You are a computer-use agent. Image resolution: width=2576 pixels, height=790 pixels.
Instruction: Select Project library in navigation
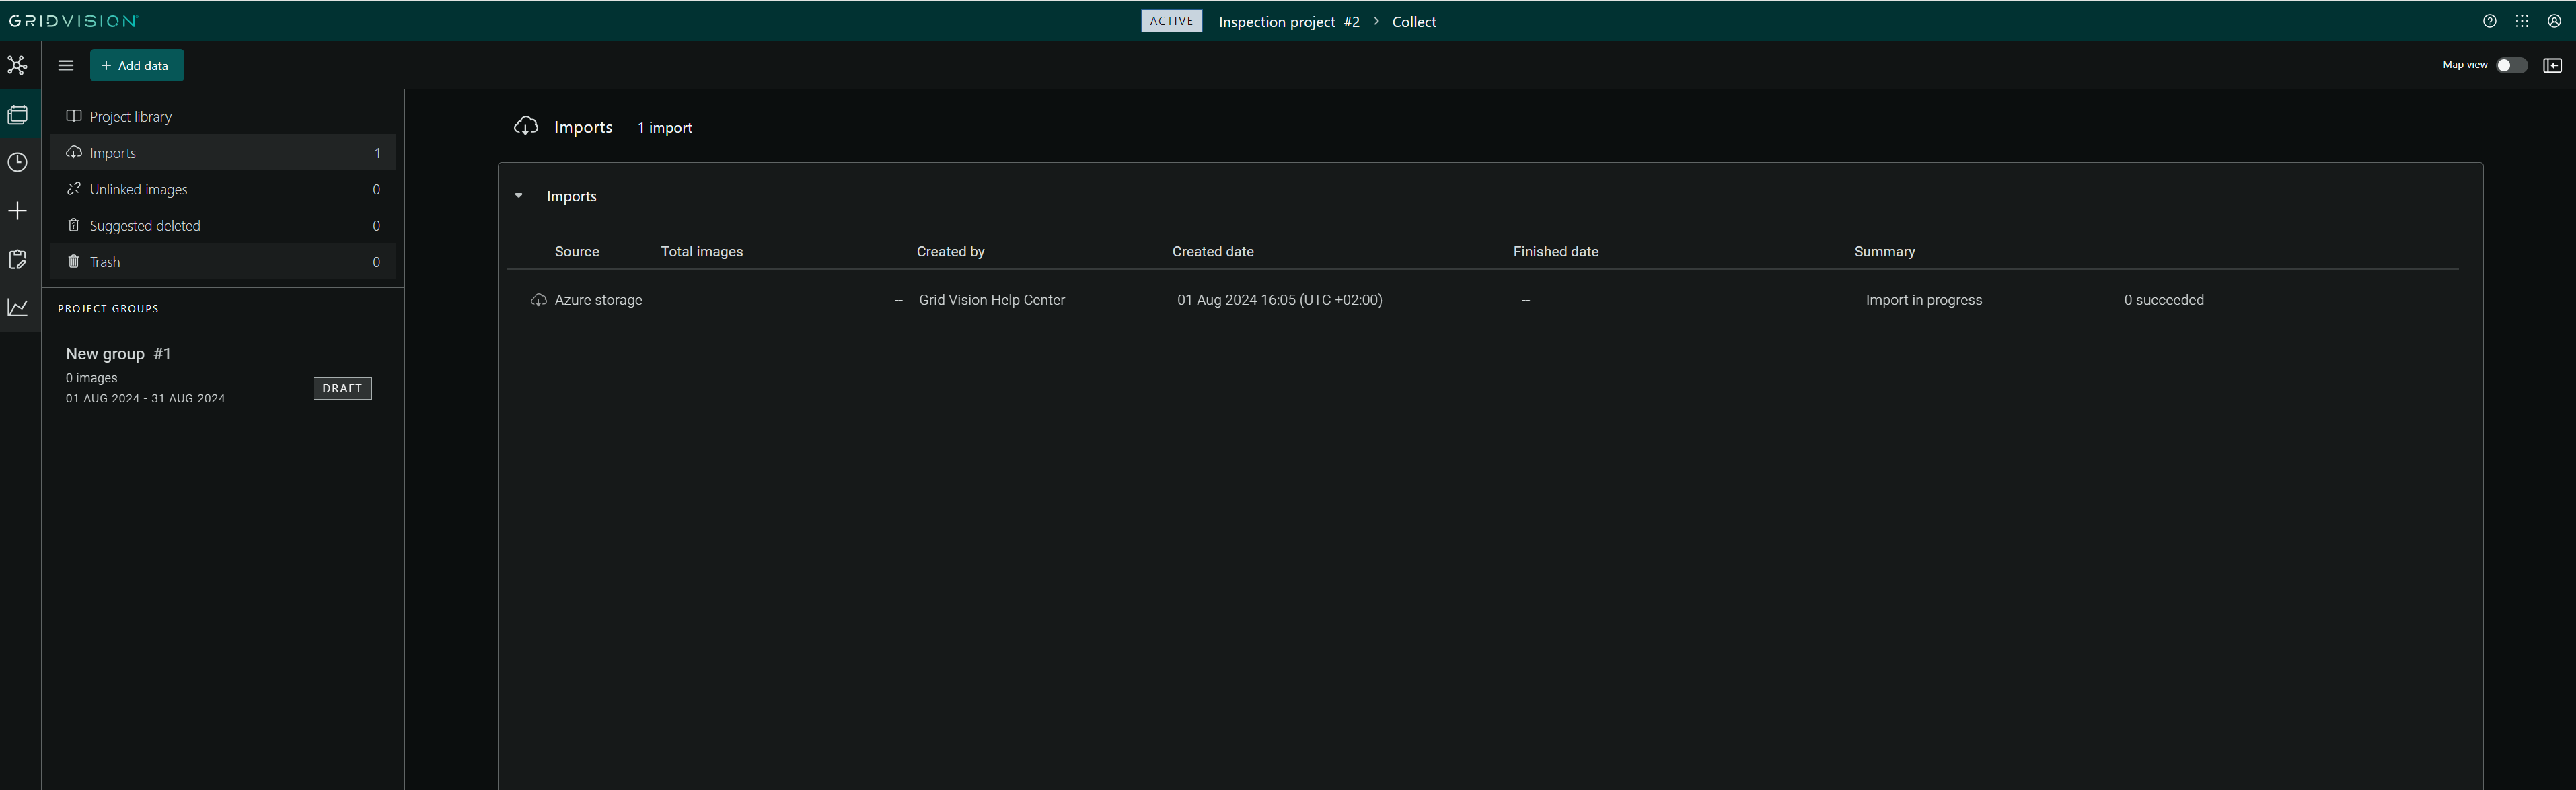click(130, 117)
